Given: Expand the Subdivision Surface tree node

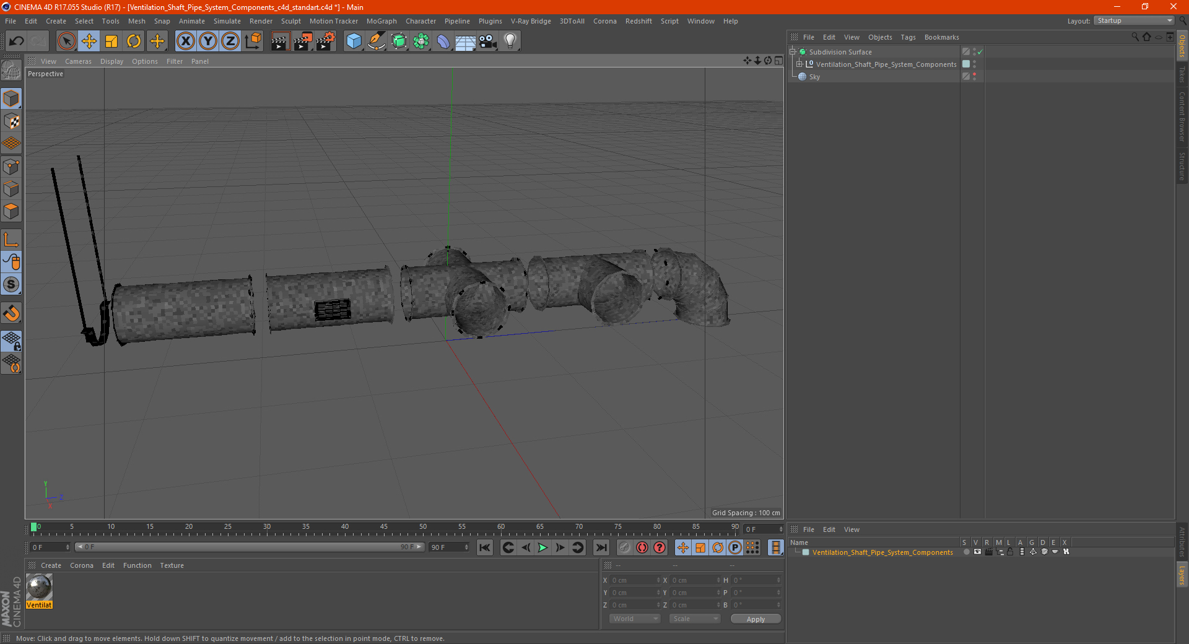Looking at the screenshot, I should coord(792,52).
